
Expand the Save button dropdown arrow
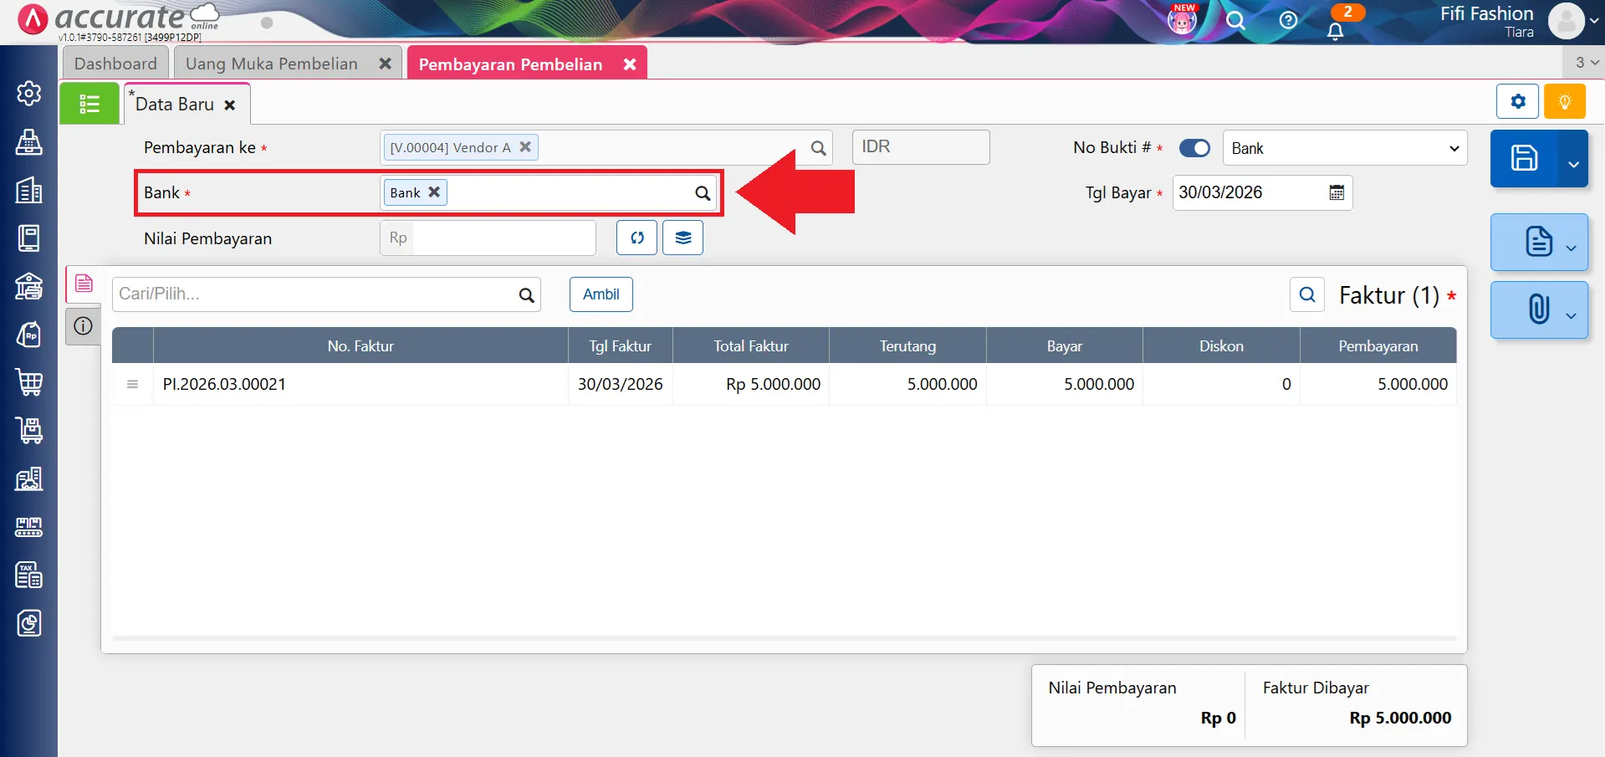[x=1573, y=163]
